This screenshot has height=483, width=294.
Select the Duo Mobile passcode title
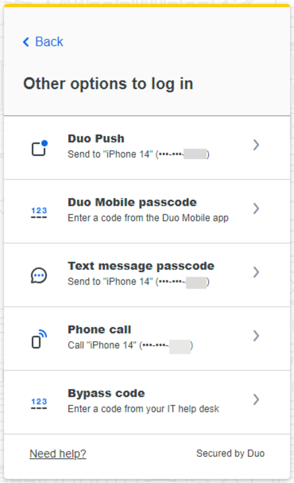(132, 202)
